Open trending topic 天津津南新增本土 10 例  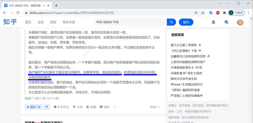[186, 67]
